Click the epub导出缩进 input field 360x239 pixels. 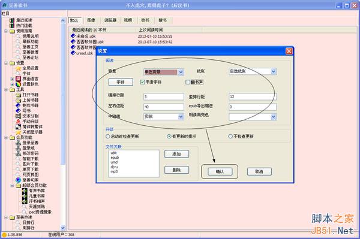click(253, 107)
